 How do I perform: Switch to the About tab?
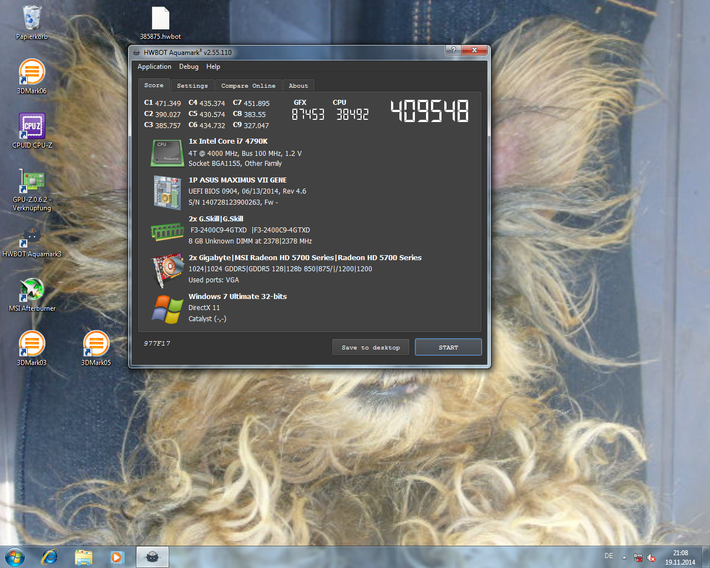pos(298,86)
